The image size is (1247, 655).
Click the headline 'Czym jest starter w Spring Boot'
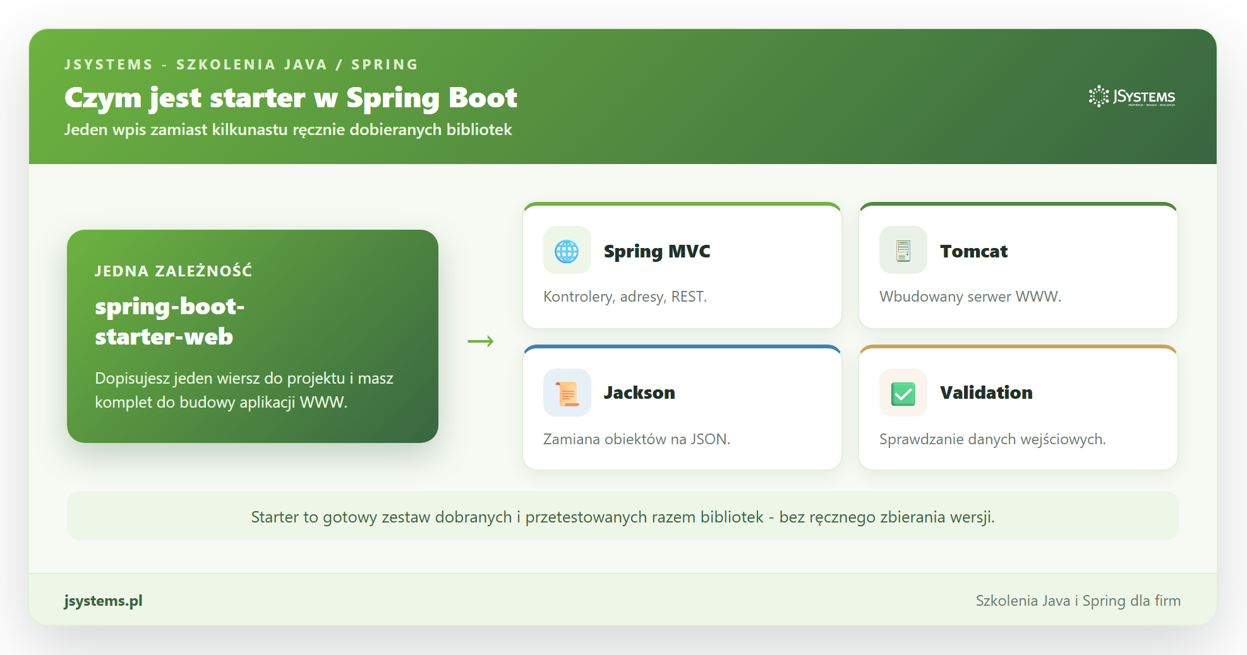tap(291, 98)
